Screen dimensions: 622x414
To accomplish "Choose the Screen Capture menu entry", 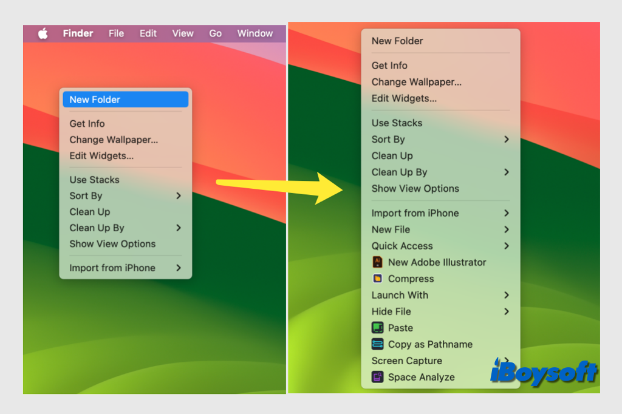I will (407, 361).
